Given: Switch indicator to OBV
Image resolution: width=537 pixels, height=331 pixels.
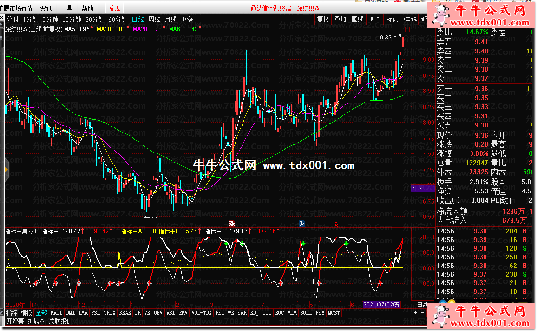Looking at the screenshot, I should coord(158,313).
